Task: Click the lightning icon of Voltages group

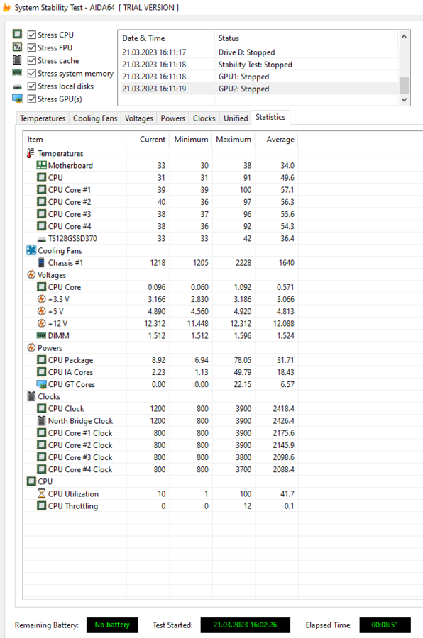Action: pyautogui.click(x=31, y=274)
